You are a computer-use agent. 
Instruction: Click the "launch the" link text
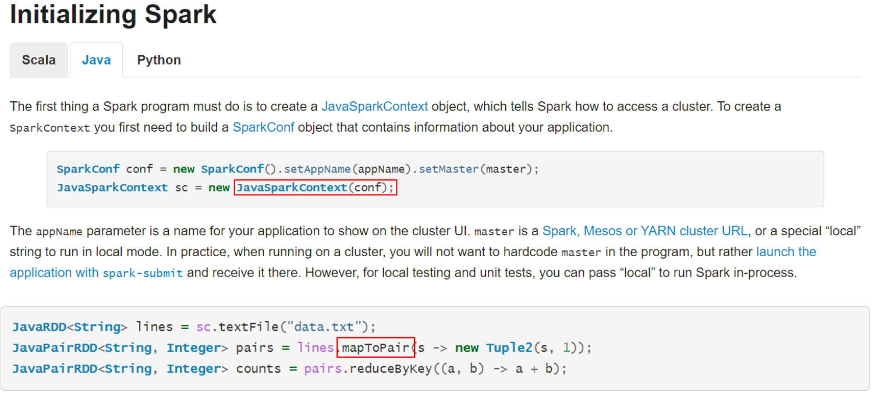[x=786, y=252]
